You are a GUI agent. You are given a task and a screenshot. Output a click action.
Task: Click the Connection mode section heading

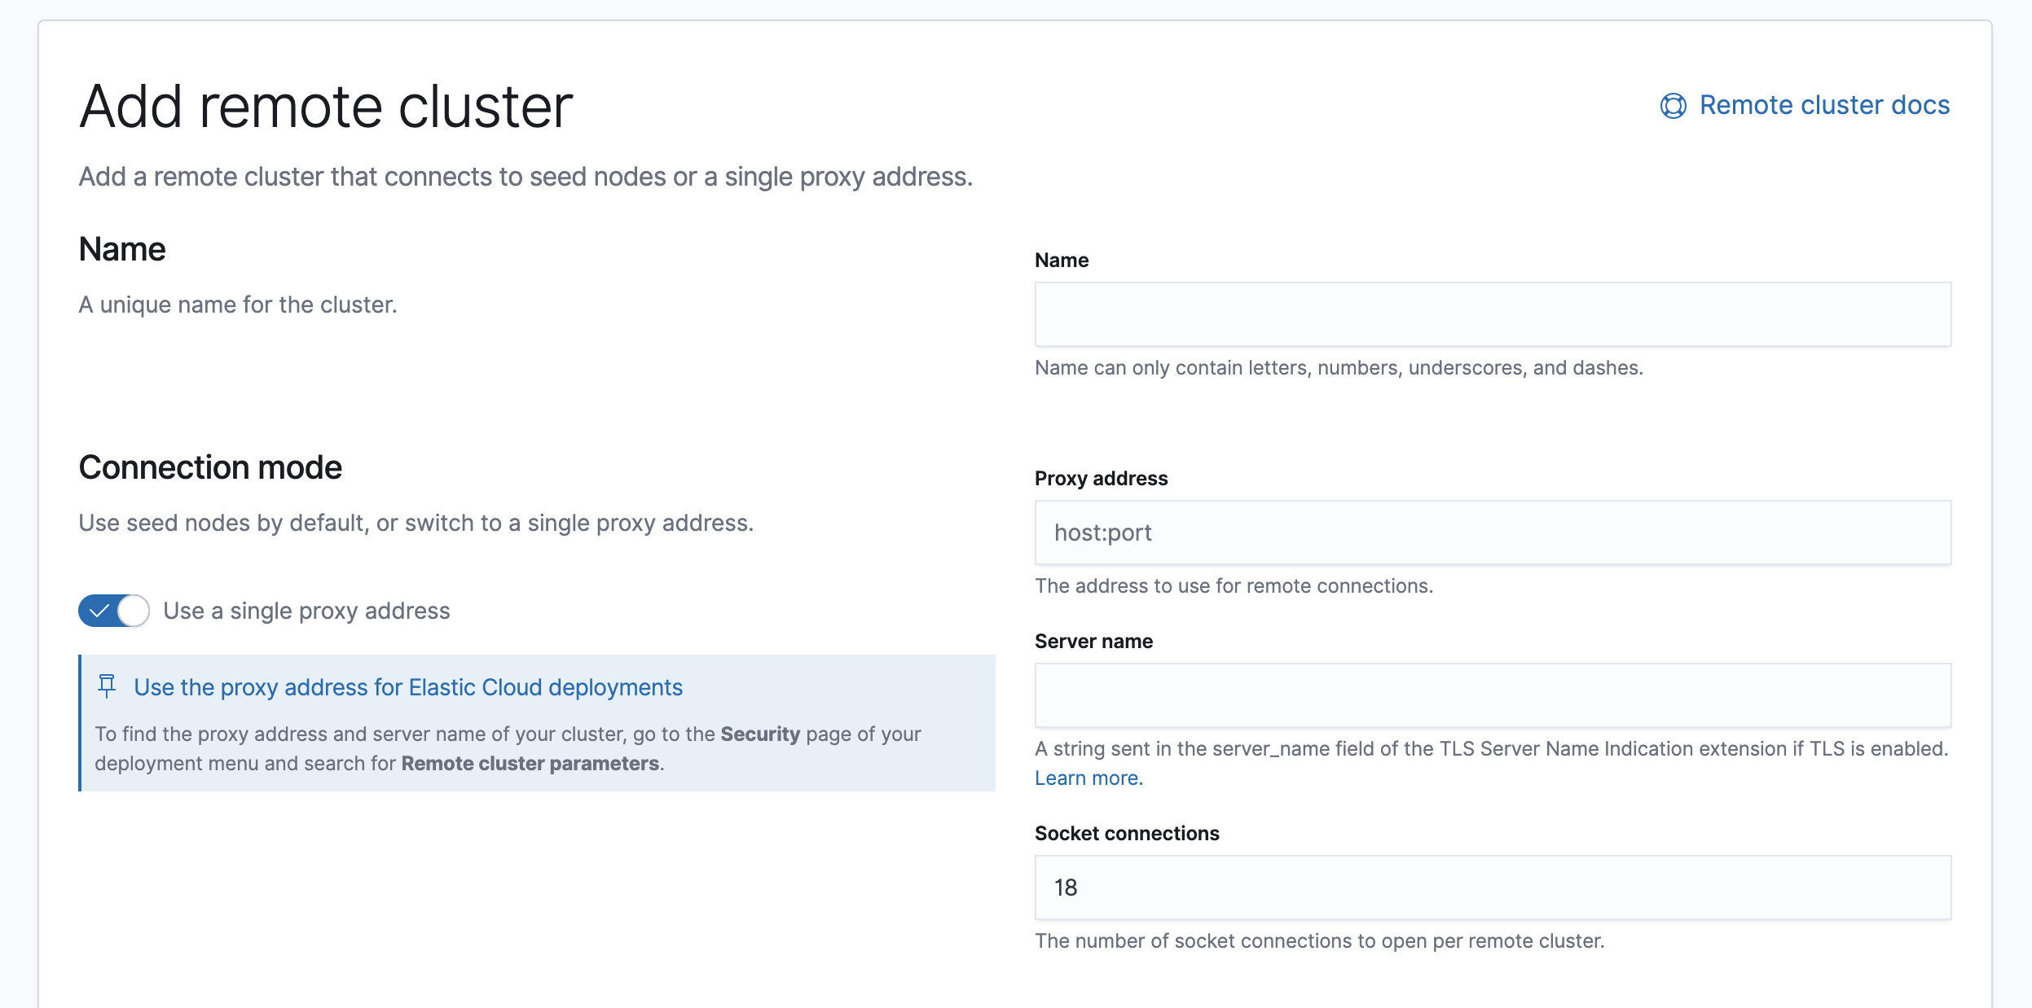(x=210, y=467)
